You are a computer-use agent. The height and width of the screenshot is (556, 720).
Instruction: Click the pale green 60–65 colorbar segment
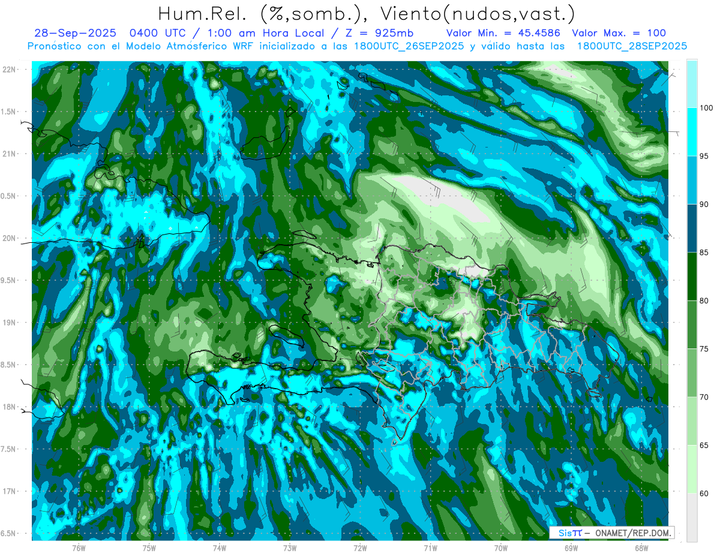[691, 469]
